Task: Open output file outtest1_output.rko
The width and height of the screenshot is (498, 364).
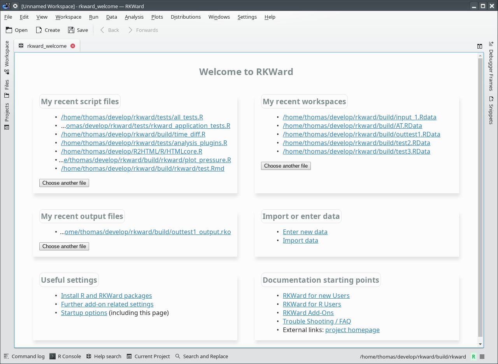Action: [x=148, y=232]
